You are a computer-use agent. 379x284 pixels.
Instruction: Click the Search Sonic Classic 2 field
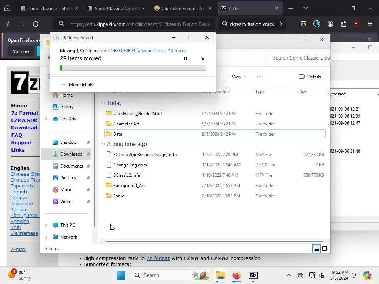coord(300,58)
